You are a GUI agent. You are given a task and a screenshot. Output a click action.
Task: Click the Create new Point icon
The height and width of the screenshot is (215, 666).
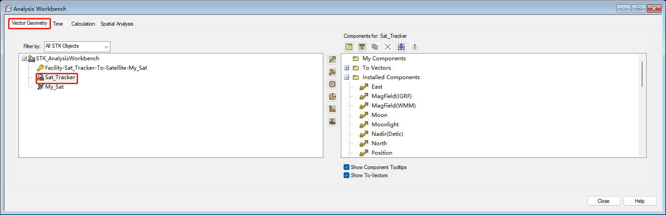[332, 84]
